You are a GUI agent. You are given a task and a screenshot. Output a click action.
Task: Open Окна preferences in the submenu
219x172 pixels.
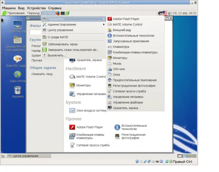pyautogui.click(x=135, y=75)
